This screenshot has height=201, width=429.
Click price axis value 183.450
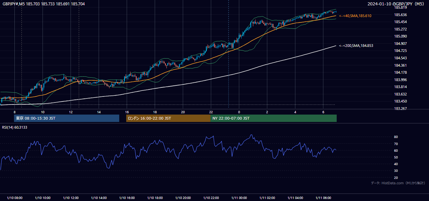coord(400,101)
